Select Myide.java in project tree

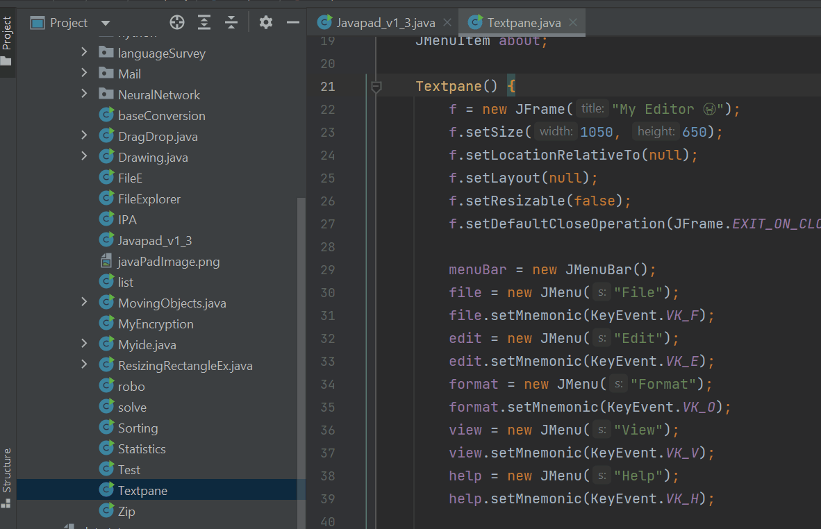[147, 345]
